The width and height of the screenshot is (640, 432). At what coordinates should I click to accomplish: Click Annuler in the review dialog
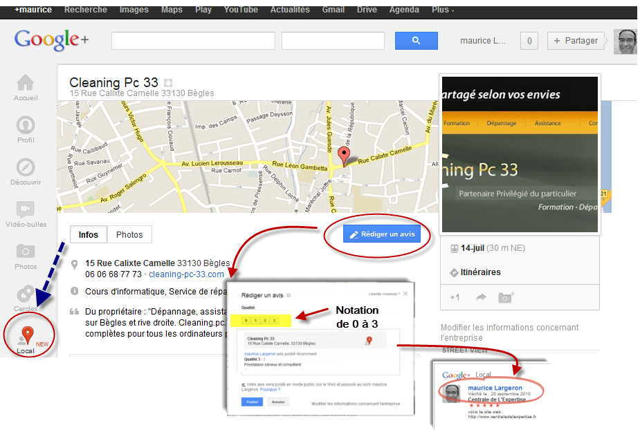point(278,402)
